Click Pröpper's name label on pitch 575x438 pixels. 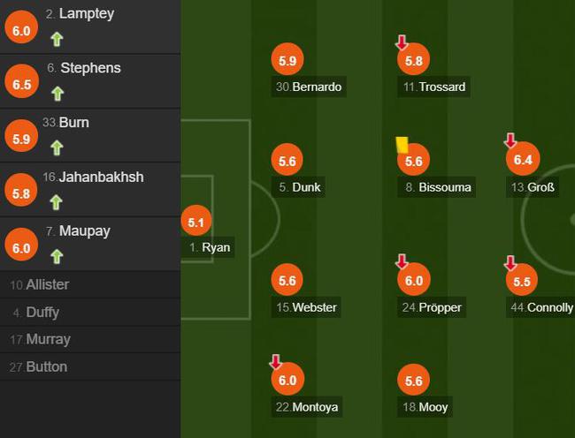click(432, 307)
